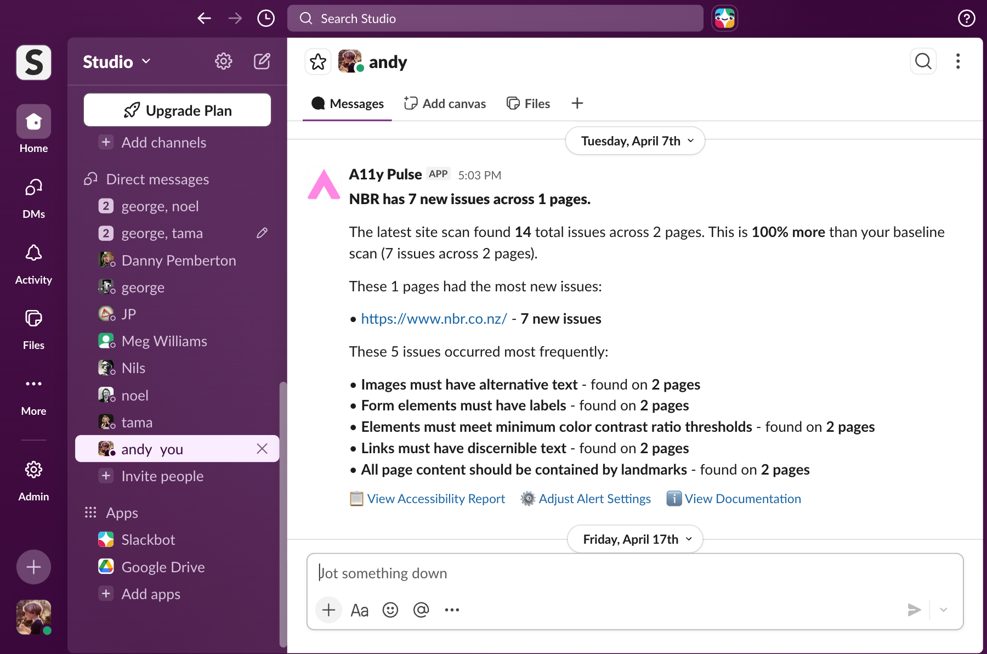987x654 pixels.
Task: Open Files in the left rail
Action: [33, 329]
